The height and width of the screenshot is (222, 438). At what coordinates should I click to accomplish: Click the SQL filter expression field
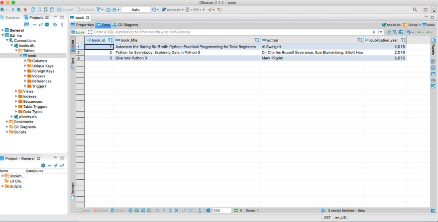click(233, 32)
